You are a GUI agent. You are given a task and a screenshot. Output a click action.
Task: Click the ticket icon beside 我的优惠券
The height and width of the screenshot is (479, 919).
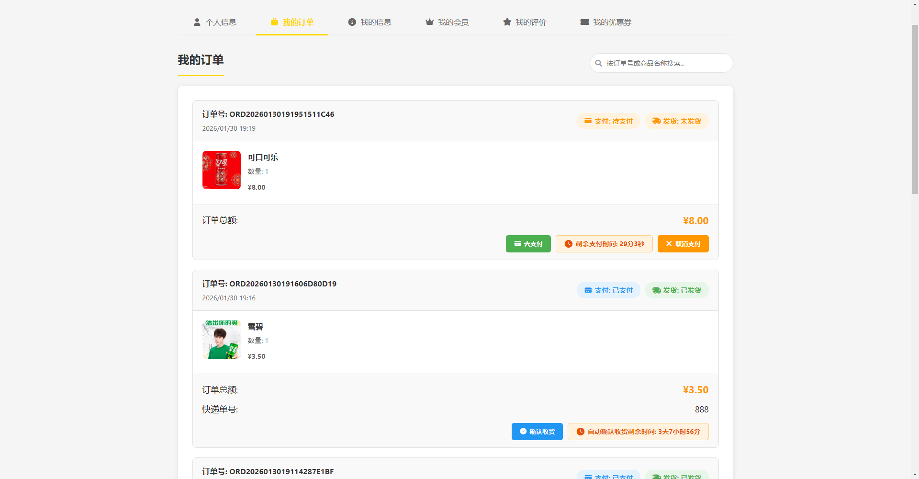pos(584,22)
